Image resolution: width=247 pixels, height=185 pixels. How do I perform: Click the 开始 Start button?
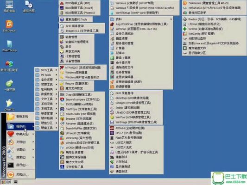point(6,182)
